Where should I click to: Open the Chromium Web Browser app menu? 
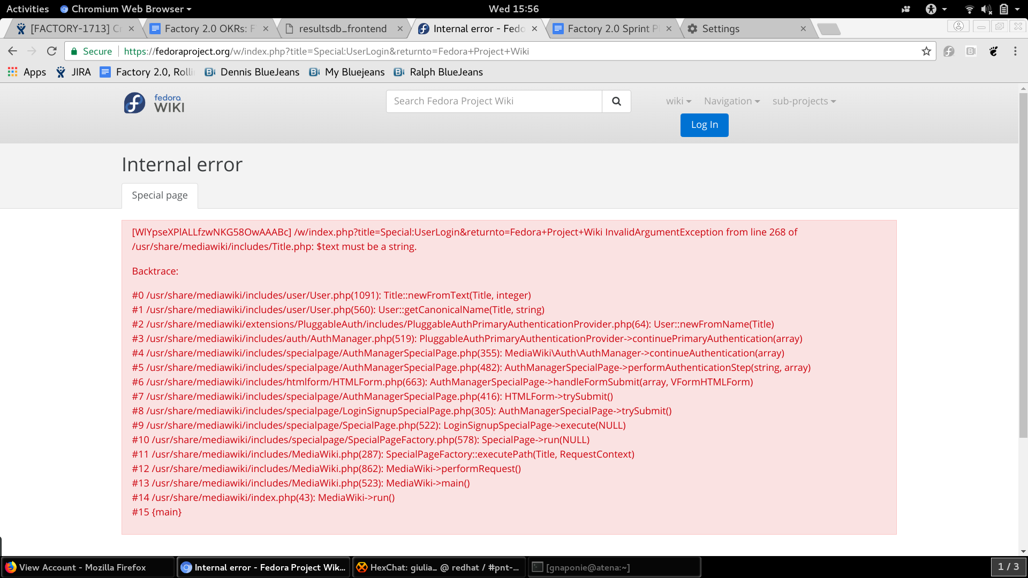(126, 9)
